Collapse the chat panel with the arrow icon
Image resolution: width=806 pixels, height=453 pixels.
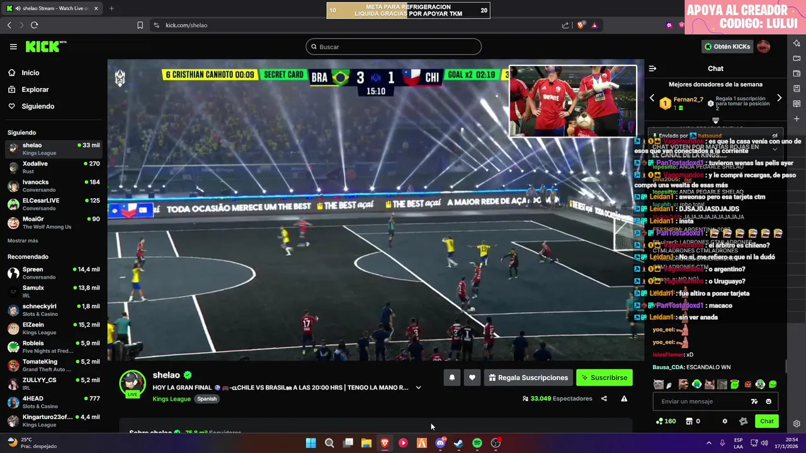click(x=652, y=69)
